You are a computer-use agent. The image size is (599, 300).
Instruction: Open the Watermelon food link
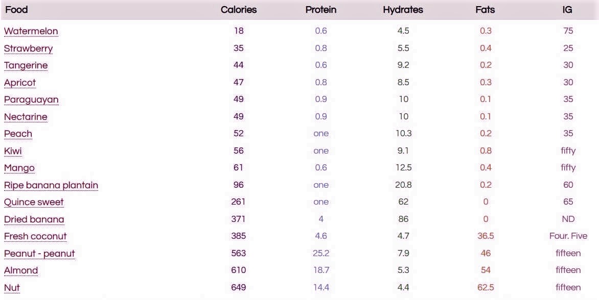point(31,31)
